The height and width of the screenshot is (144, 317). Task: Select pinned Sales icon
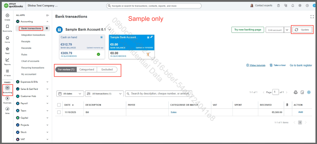click(x=8, y=109)
